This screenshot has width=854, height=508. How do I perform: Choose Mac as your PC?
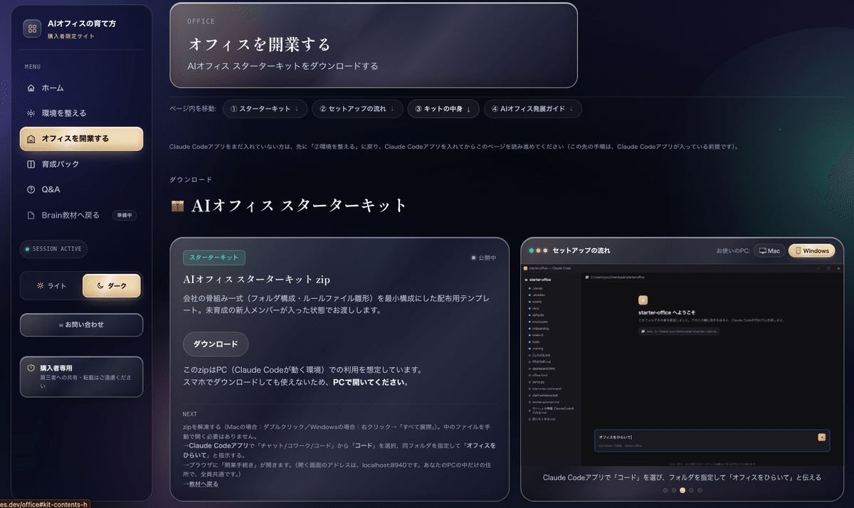tap(769, 250)
